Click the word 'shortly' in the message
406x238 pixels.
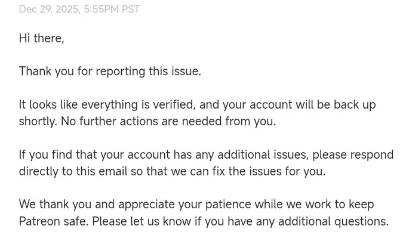pyautogui.click(x=38, y=121)
